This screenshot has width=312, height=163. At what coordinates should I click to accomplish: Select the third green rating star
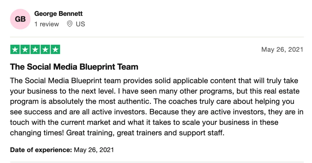coord(35,49)
